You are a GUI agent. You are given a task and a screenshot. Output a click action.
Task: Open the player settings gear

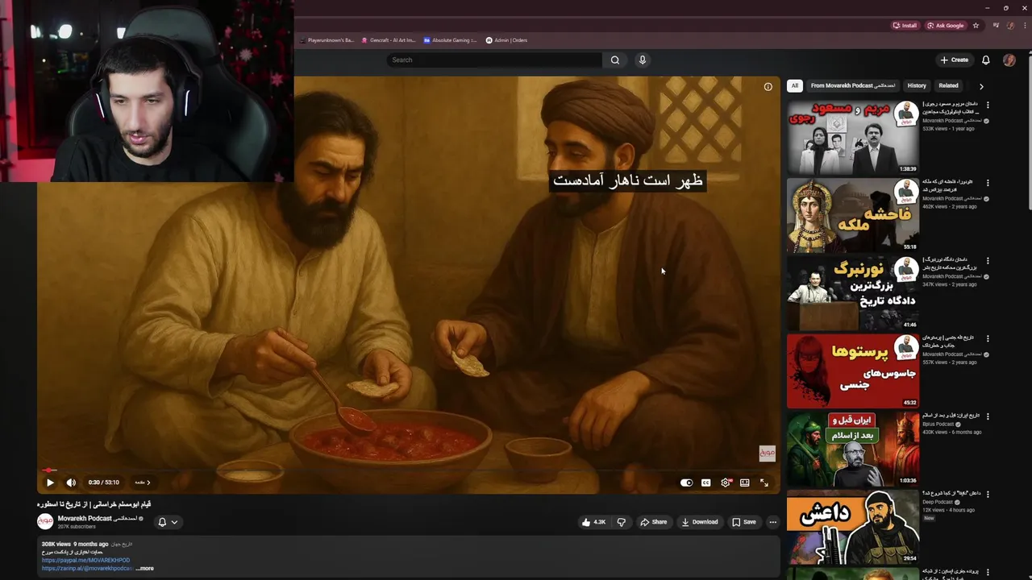click(x=726, y=483)
